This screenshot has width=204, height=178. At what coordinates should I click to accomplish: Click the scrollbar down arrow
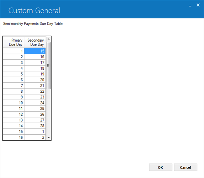pos(49,137)
